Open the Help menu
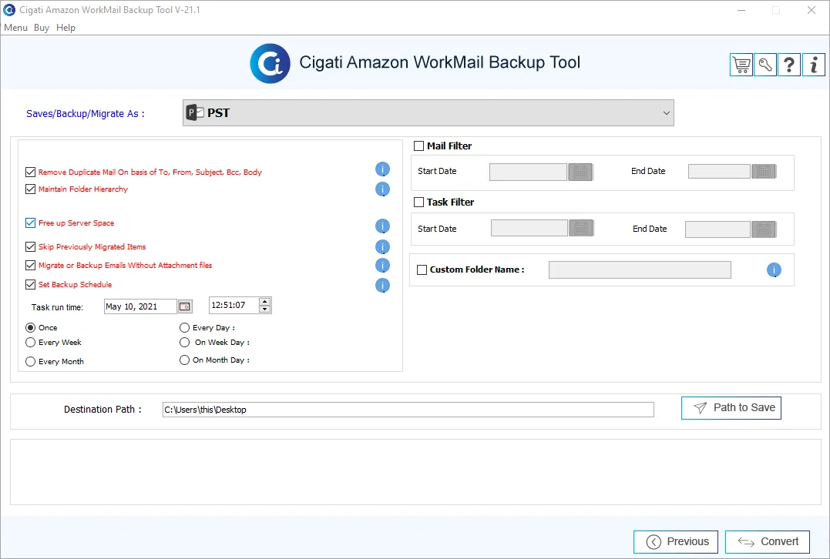This screenshot has width=830, height=559. 66,28
